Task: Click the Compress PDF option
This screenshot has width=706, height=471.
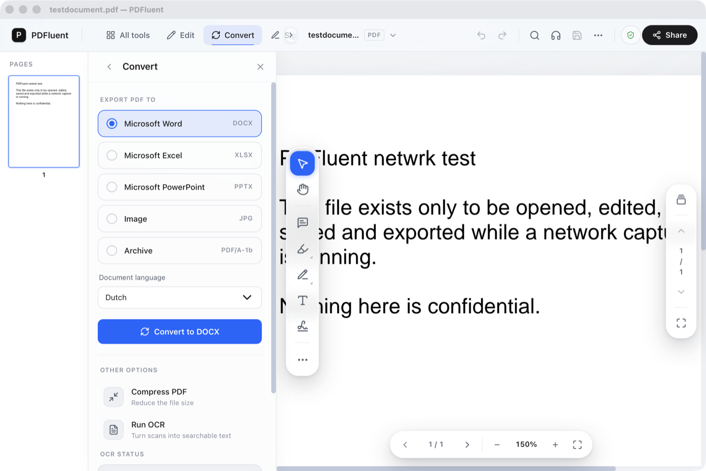Action: point(180,397)
